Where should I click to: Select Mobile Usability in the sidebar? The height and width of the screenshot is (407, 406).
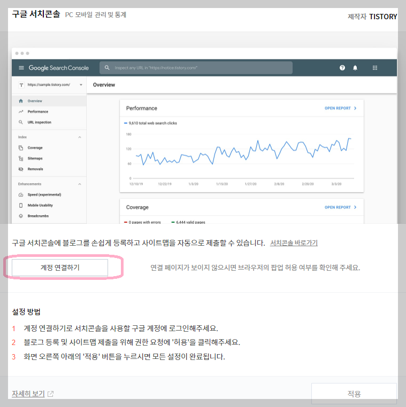pos(49,205)
